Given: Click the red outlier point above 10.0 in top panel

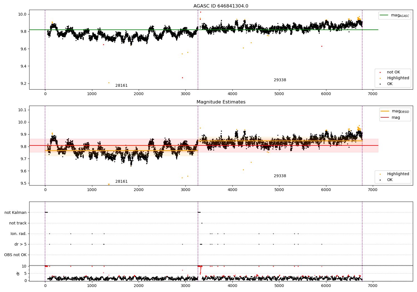Looking at the screenshot, I should [x=200, y=12].
